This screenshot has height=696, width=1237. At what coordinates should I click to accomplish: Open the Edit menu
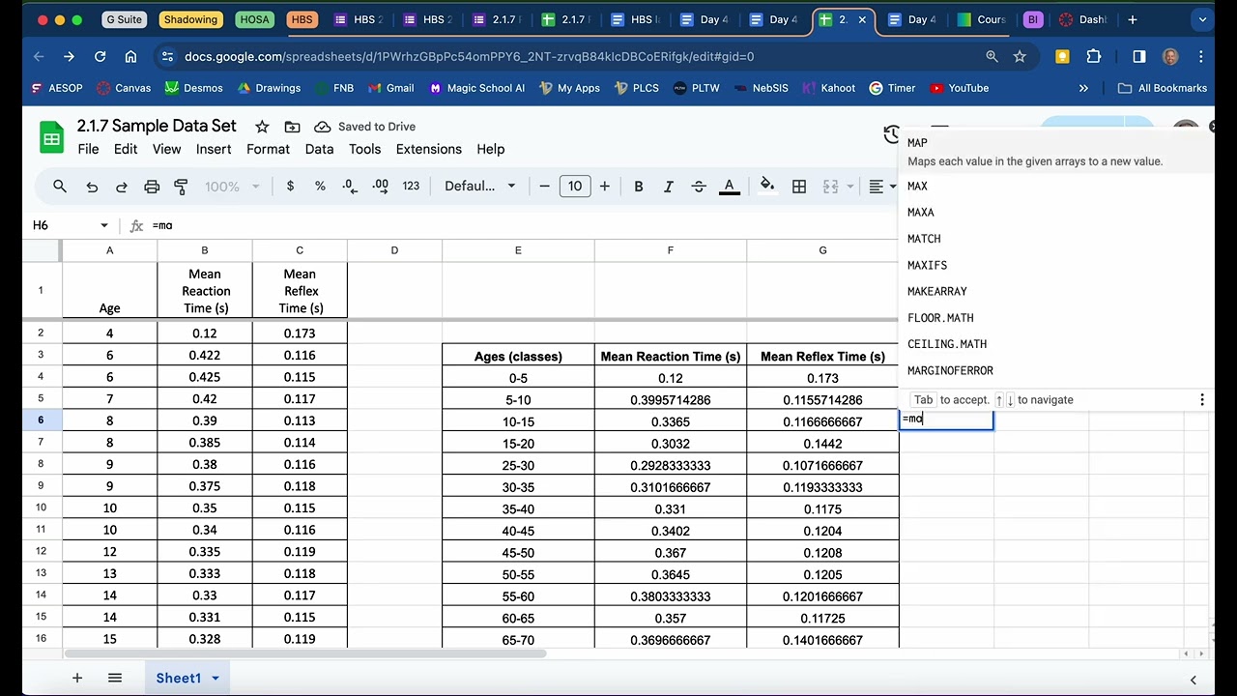[x=126, y=149]
